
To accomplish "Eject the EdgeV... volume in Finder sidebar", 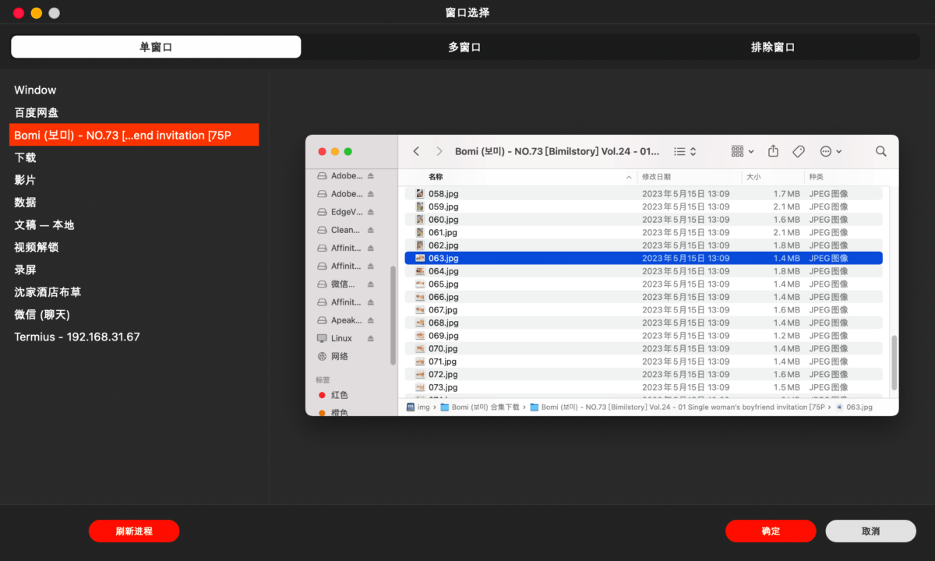I will (x=371, y=212).
